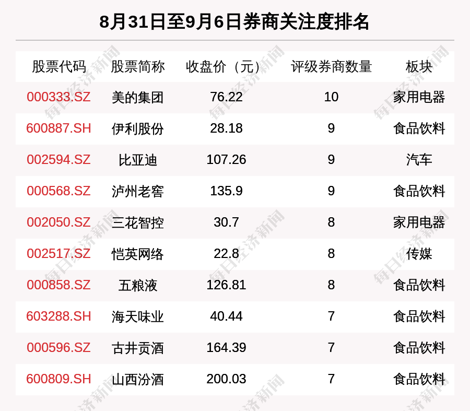Image resolution: width=470 pixels, height=411 pixels.
Task: Click the title 8月31日至9月6日券商关注度排名
Action: [234, 22]
